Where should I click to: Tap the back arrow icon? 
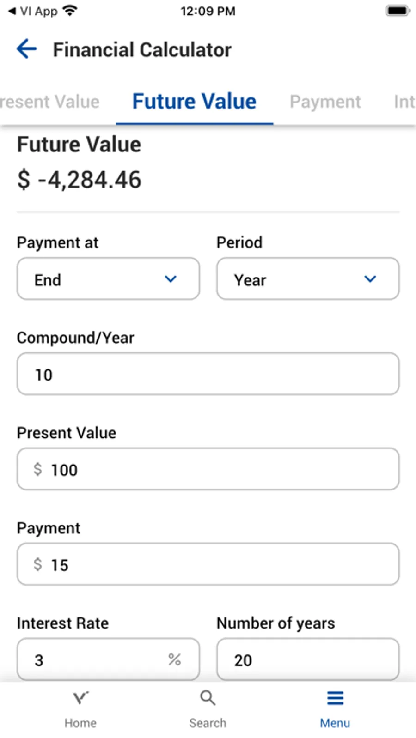(27, 49)
